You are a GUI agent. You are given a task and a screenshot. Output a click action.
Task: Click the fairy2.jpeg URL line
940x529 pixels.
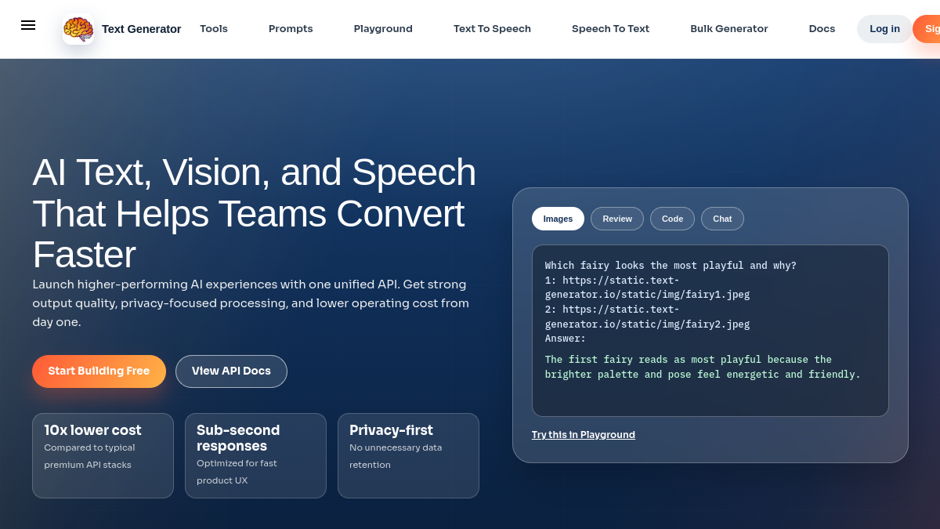tap(647, 317)
